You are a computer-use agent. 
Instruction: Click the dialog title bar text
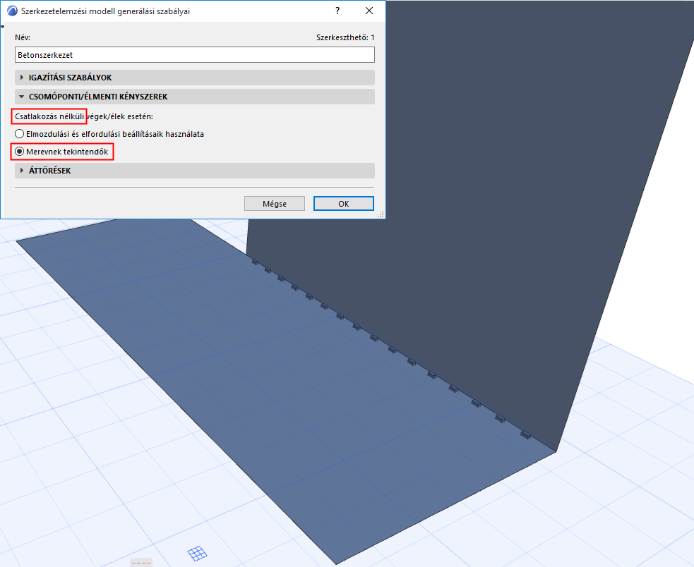click(105, 11)
